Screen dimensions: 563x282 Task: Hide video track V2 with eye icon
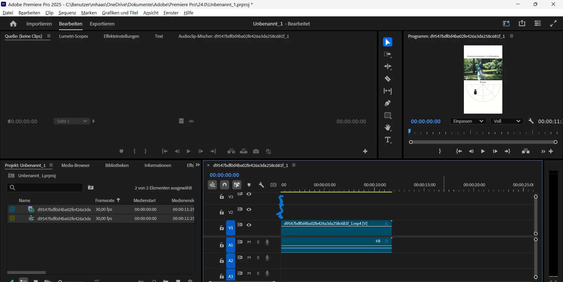pos(249,209)
